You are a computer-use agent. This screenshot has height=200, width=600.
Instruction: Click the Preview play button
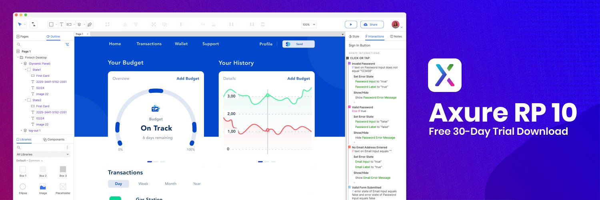[351, 24]
